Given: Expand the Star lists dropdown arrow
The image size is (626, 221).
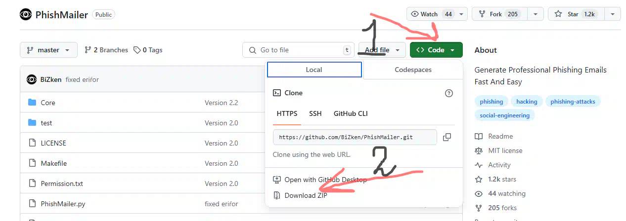Looking at the screenshot, I should click(x=613, y=14).
